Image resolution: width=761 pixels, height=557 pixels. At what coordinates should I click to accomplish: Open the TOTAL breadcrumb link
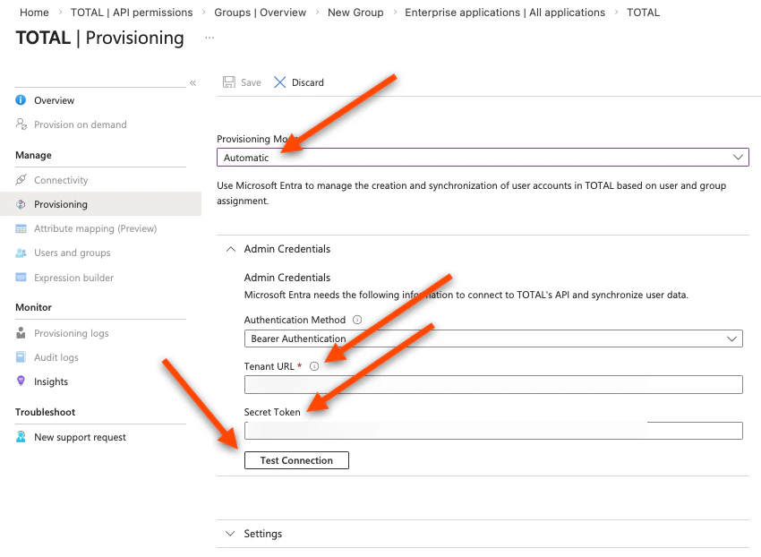[x=643, y=13]
